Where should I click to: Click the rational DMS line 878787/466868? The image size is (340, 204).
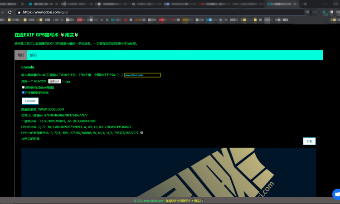(80, 133)
